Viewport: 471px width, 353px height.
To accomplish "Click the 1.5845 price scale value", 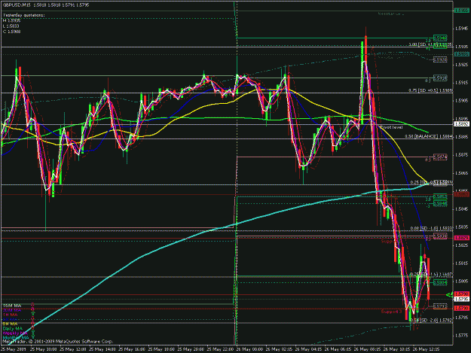I will click(461, 209).
